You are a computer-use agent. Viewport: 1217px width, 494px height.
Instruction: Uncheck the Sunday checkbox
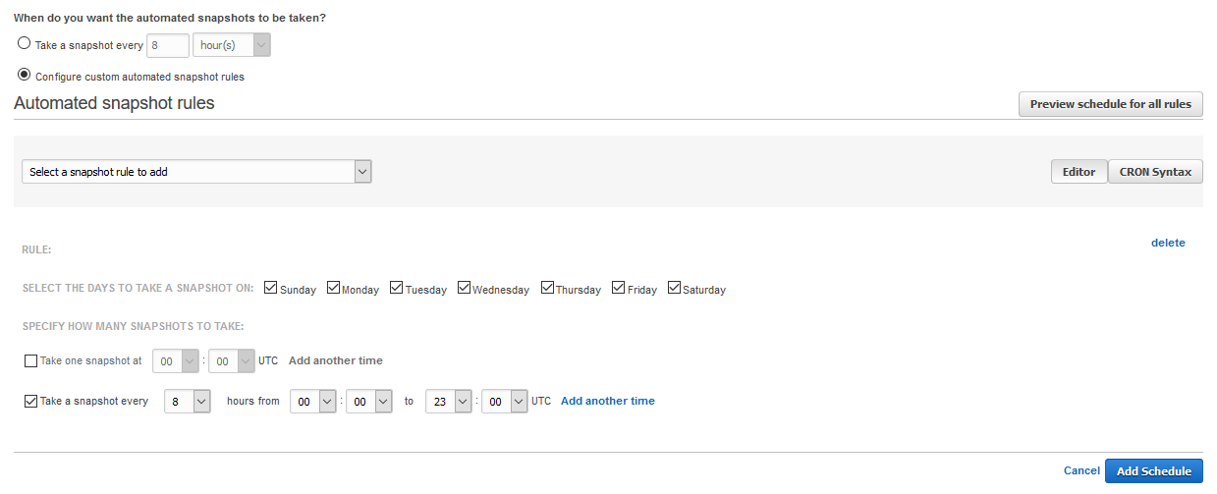[271, 288]
